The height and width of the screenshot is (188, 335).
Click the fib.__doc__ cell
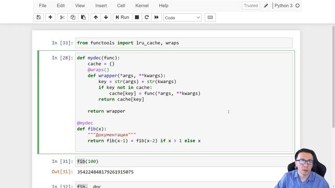pyautogui.click(x=184, y=185)
